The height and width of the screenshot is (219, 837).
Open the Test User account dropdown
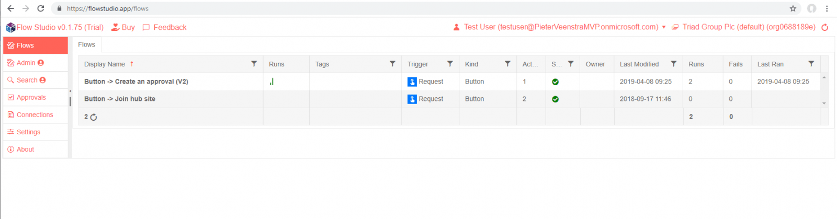(x=559, y=27)
